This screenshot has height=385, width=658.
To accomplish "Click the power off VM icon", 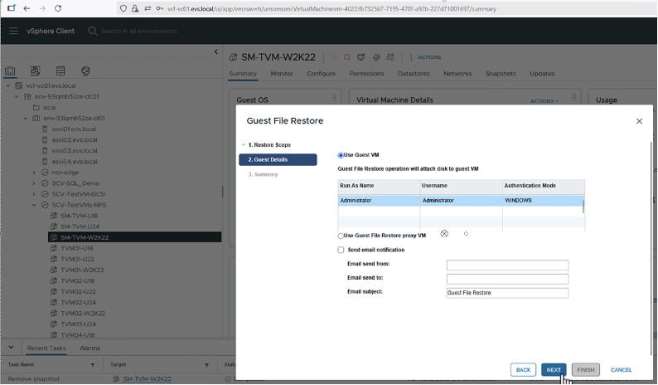I will click(348, 57).
